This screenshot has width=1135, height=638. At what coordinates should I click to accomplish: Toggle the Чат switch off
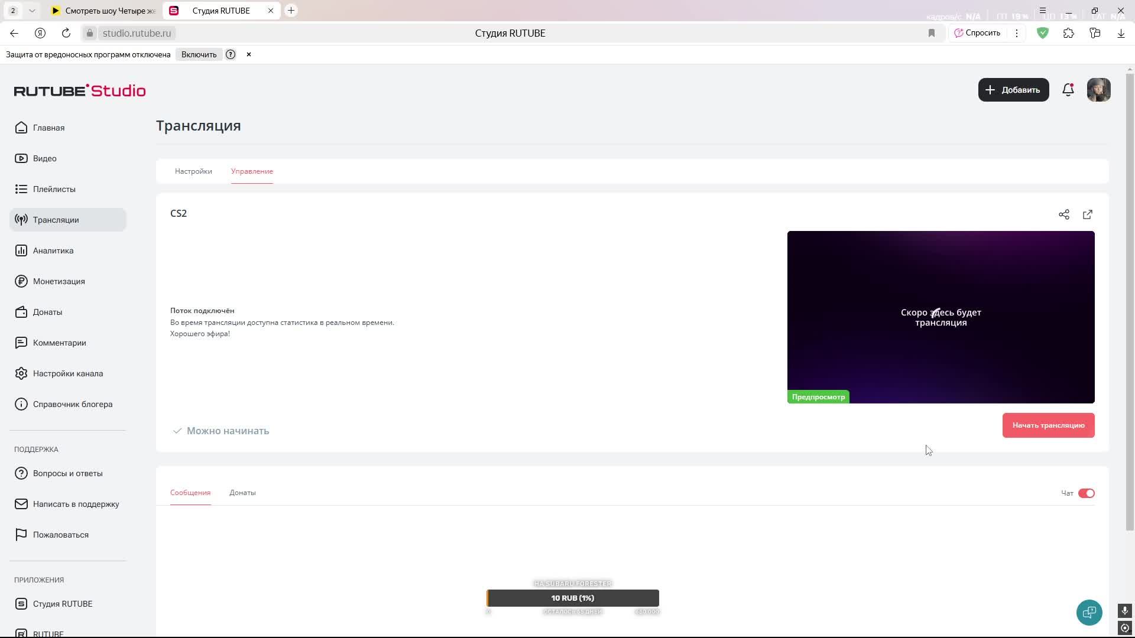(1086, 493)
